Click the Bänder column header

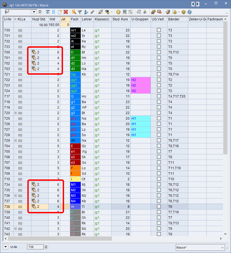[177, 19]
